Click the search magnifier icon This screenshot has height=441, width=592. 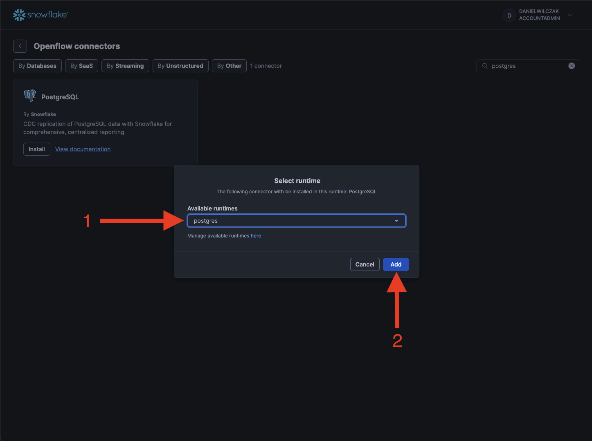pos(485,66)
